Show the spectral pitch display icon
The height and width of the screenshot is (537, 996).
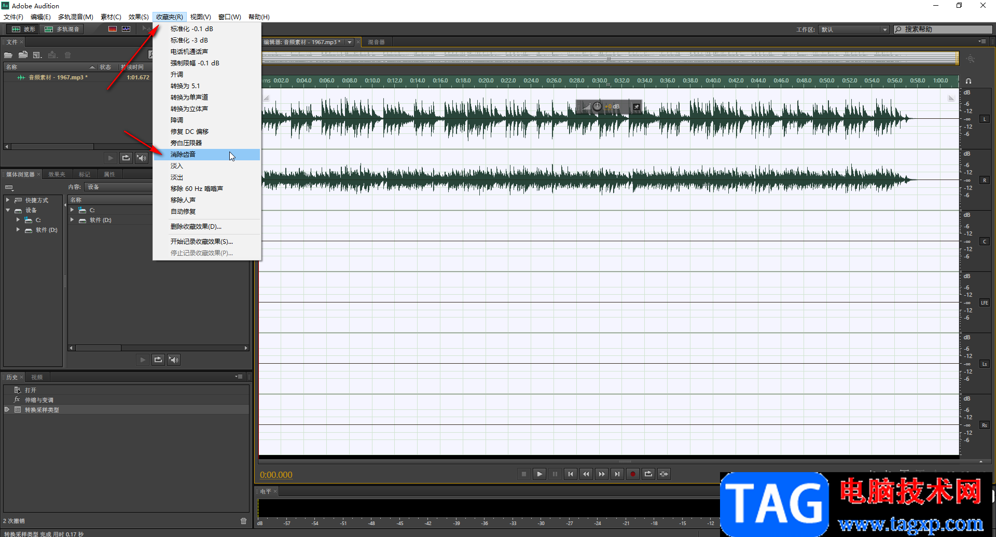coord(126,29)
